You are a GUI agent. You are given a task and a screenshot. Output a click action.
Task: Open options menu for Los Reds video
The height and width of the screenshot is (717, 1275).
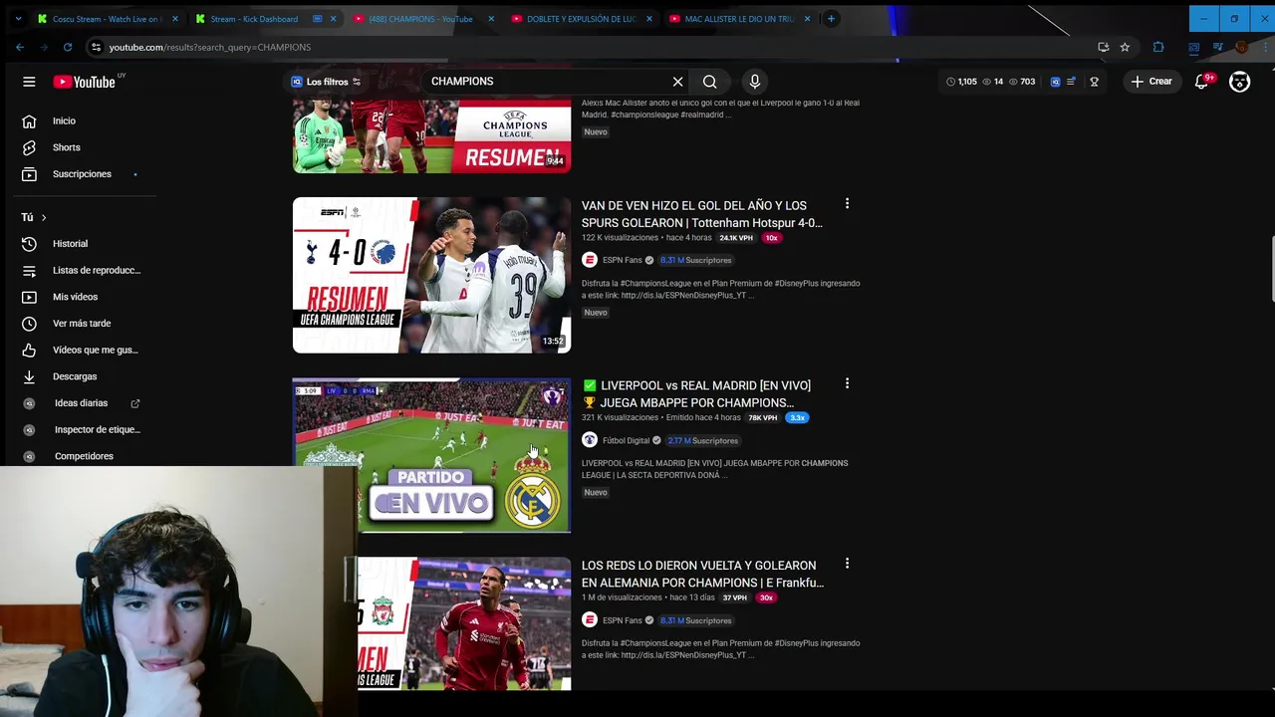point(847,564)
